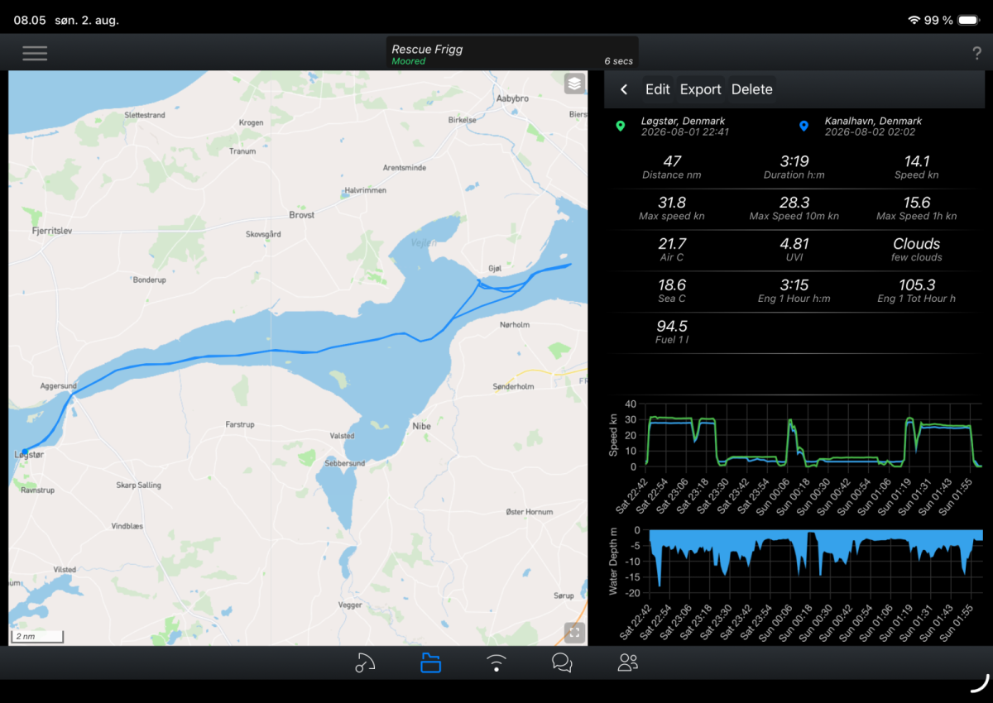Click the Max speed kn 31.8 tile
Image resolution: width=993 pixels, height=703 pixels.
coord(671,208)
